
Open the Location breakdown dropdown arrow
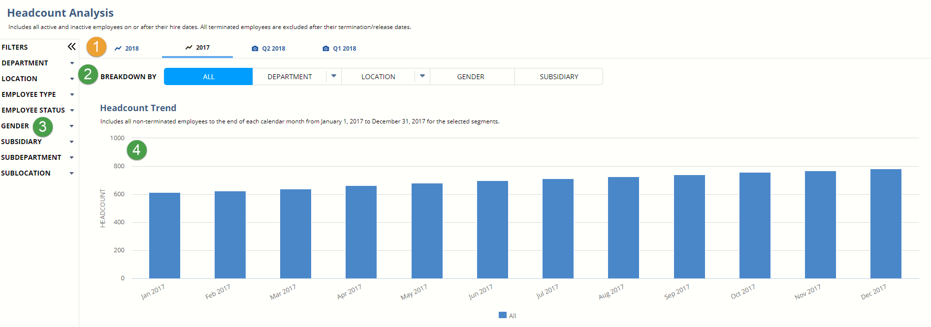click(422, 76)
